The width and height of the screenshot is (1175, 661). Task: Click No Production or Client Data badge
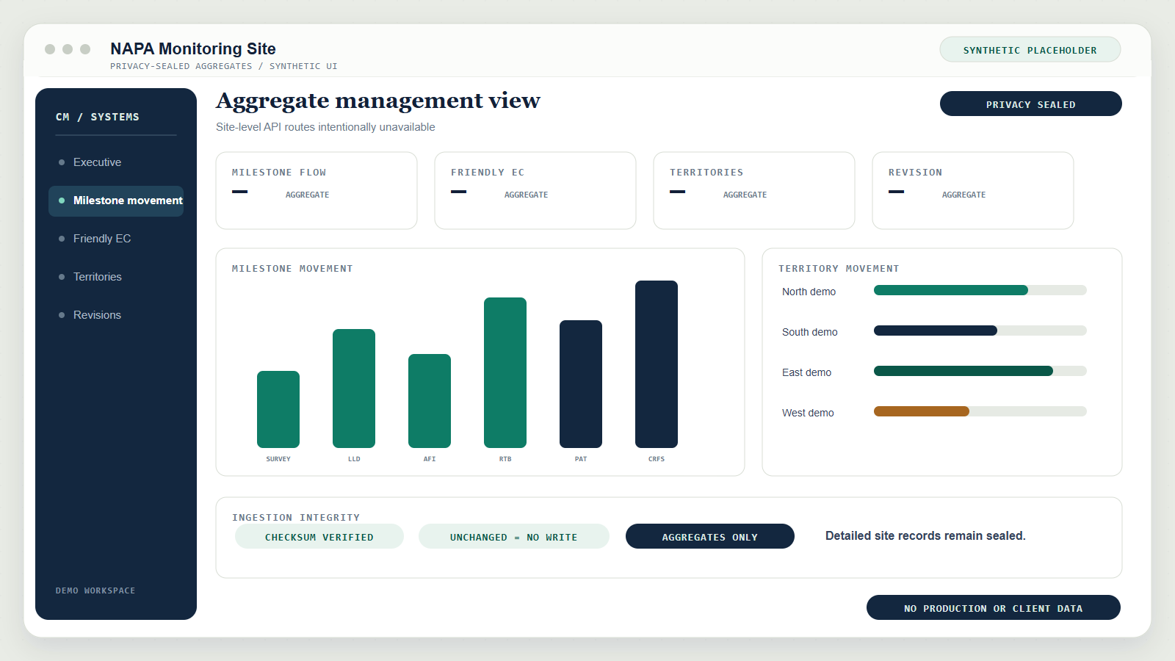[x=993, y=607]
